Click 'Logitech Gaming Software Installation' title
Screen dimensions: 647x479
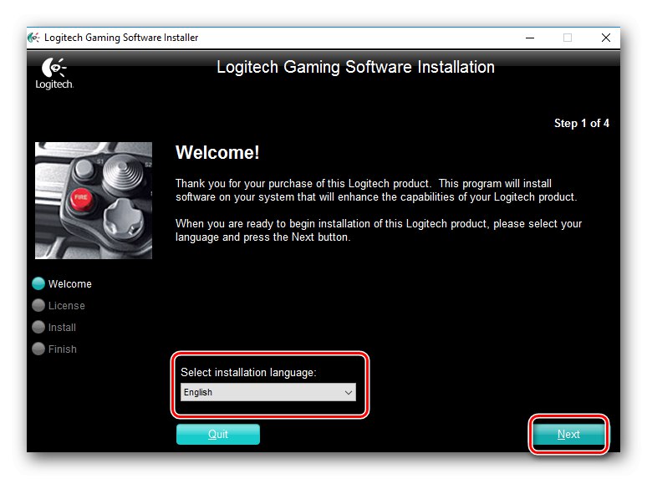coord(356,67)
